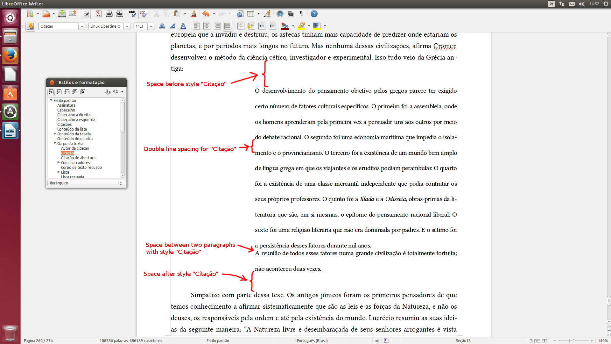
Task: Open the Navigator compass icon
Action: tap(280, 14)
